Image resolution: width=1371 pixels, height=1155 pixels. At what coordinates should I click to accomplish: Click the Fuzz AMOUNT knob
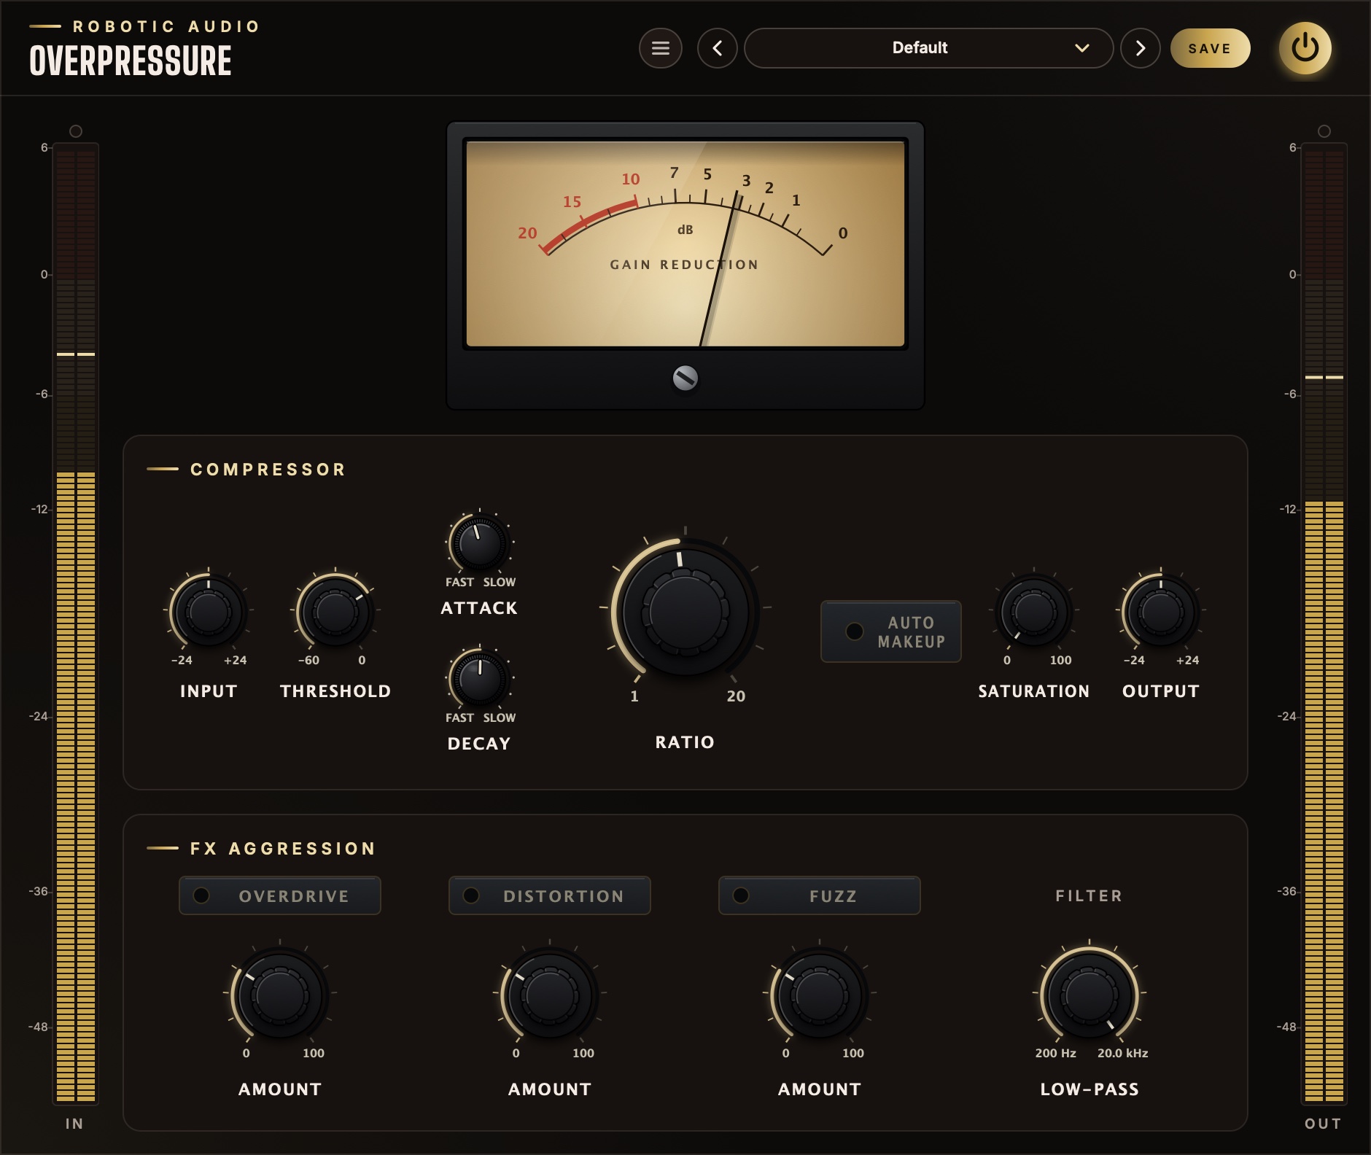tap(820, 995)
